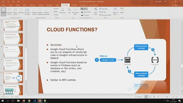Click Poznámky notes button in status bar
Screen dimensions: 183x103
[139, 97]
